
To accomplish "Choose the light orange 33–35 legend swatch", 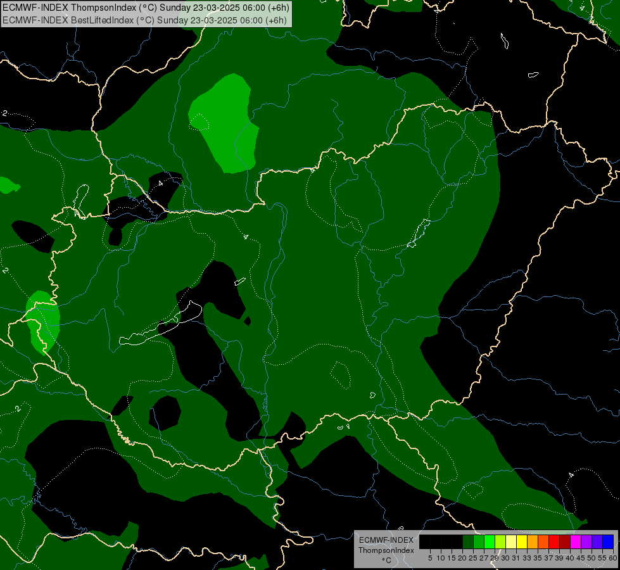I will point(533,541).
